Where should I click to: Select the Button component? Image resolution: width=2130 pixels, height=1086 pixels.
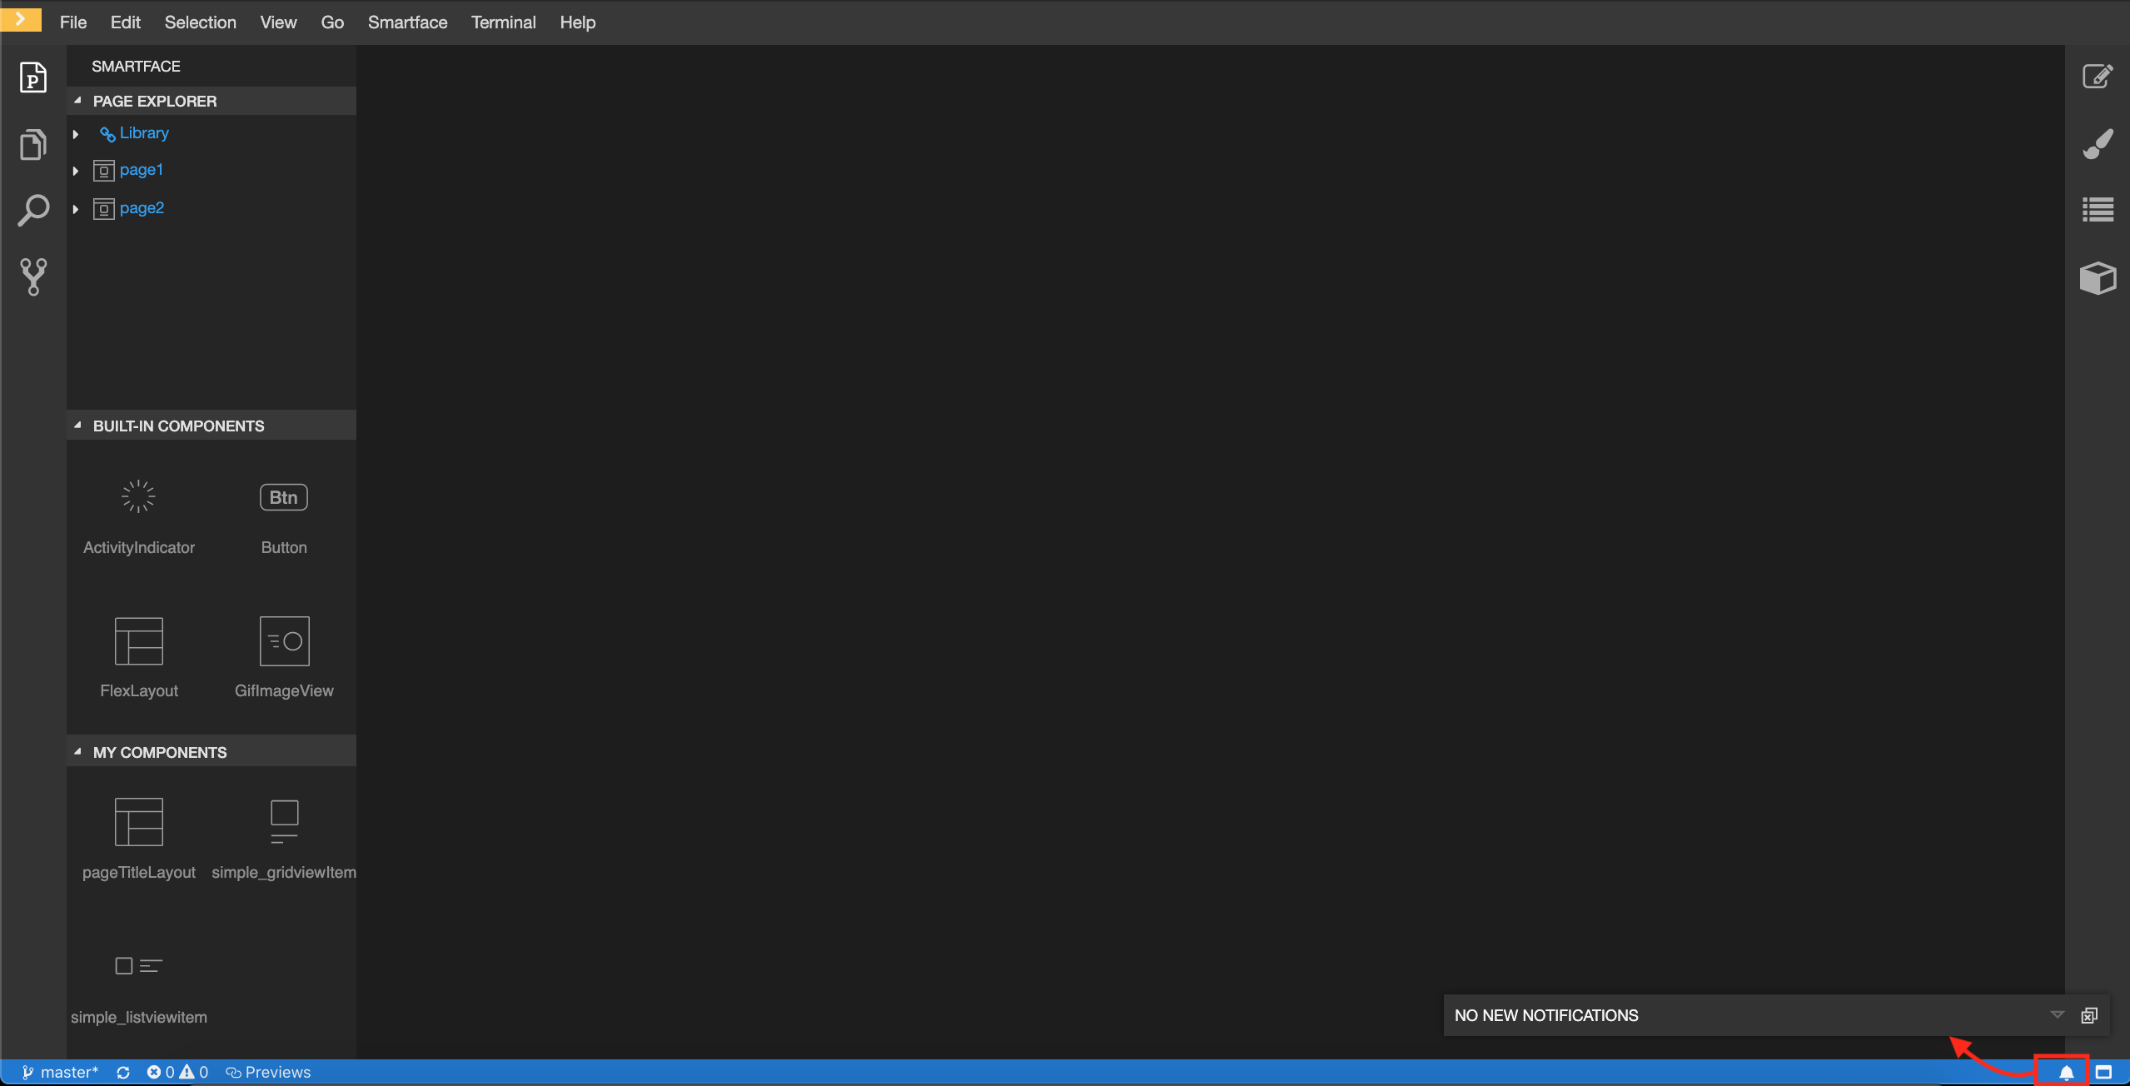(284, 518)
